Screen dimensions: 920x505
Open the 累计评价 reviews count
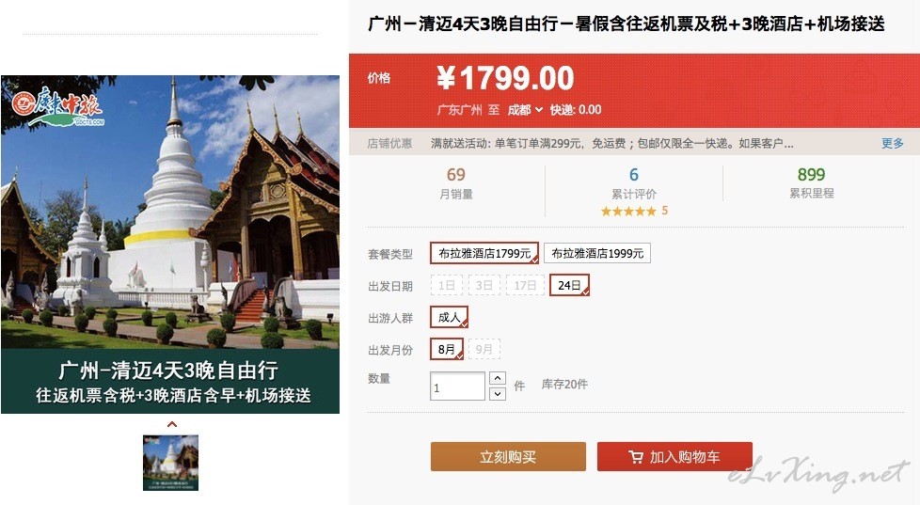pos(634,175)
